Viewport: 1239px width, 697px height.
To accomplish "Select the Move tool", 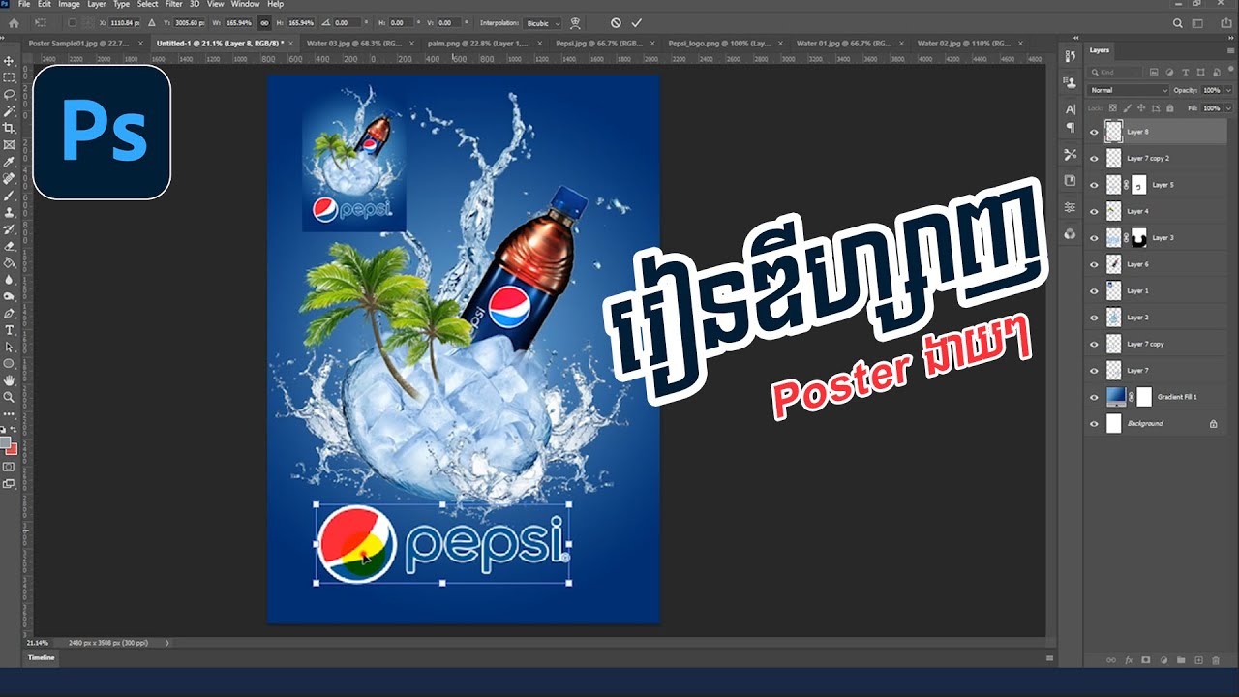I will (9, 61).
